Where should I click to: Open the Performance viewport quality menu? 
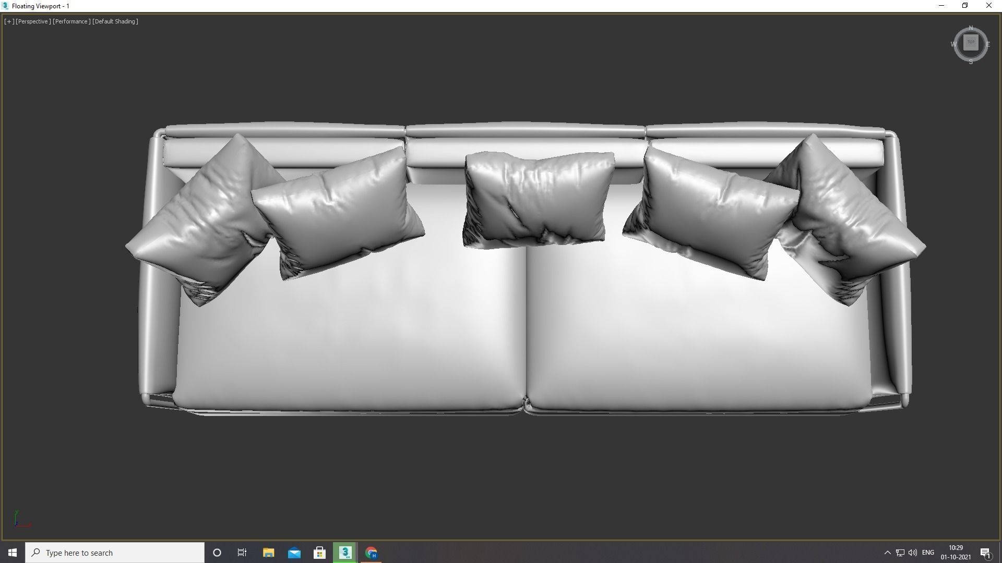click(71, 21)
